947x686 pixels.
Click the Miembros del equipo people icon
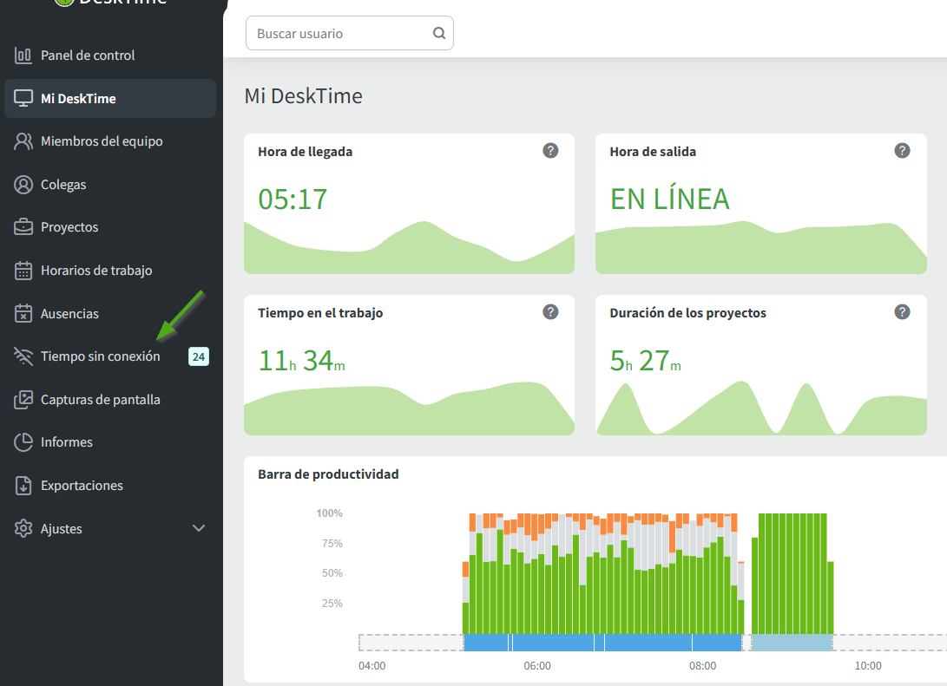pos(23,141)
